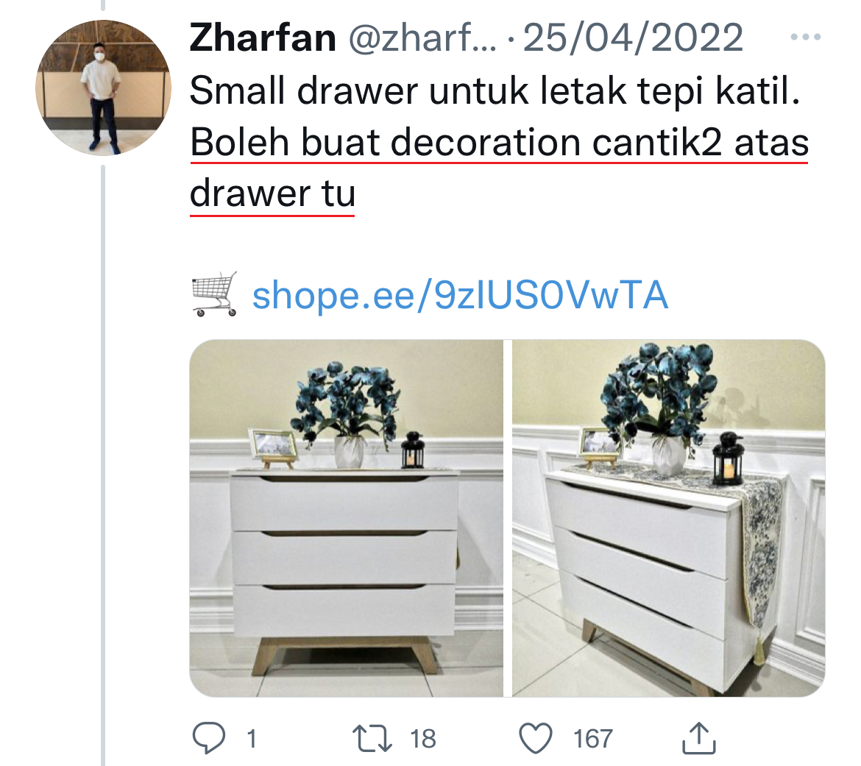Click the Zharfan display name
The width and height of the screenshot is (861, 766).
click(263, 38)
